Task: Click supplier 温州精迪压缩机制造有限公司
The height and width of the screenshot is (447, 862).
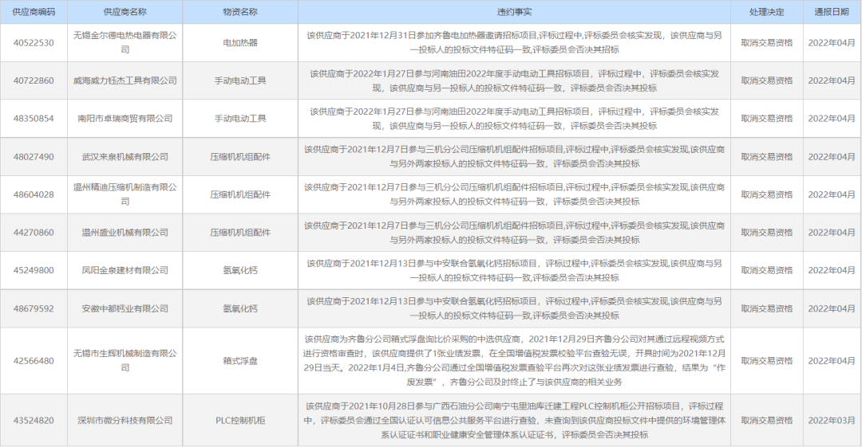Action: pyautogui.click(x=125, y=194)
